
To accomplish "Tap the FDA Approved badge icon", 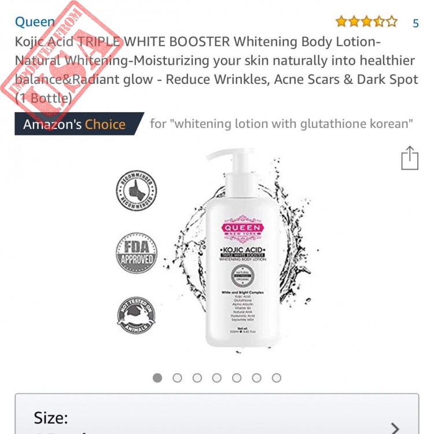I will (136, 253).
